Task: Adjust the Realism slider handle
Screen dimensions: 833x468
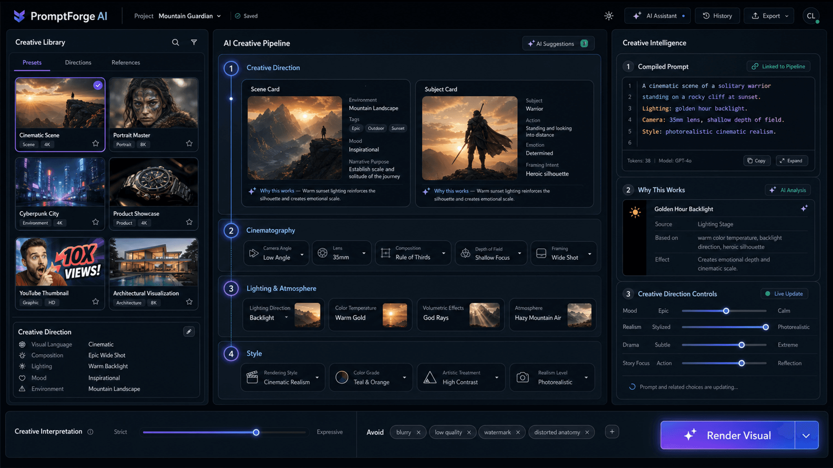Action: (765, 327)
